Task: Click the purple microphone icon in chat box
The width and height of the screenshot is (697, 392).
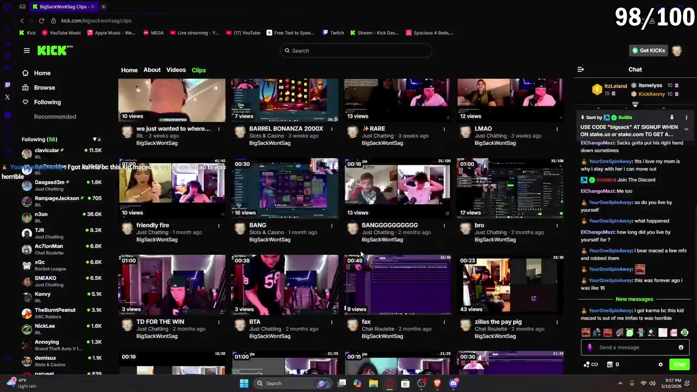Action: tap(590, 347)
